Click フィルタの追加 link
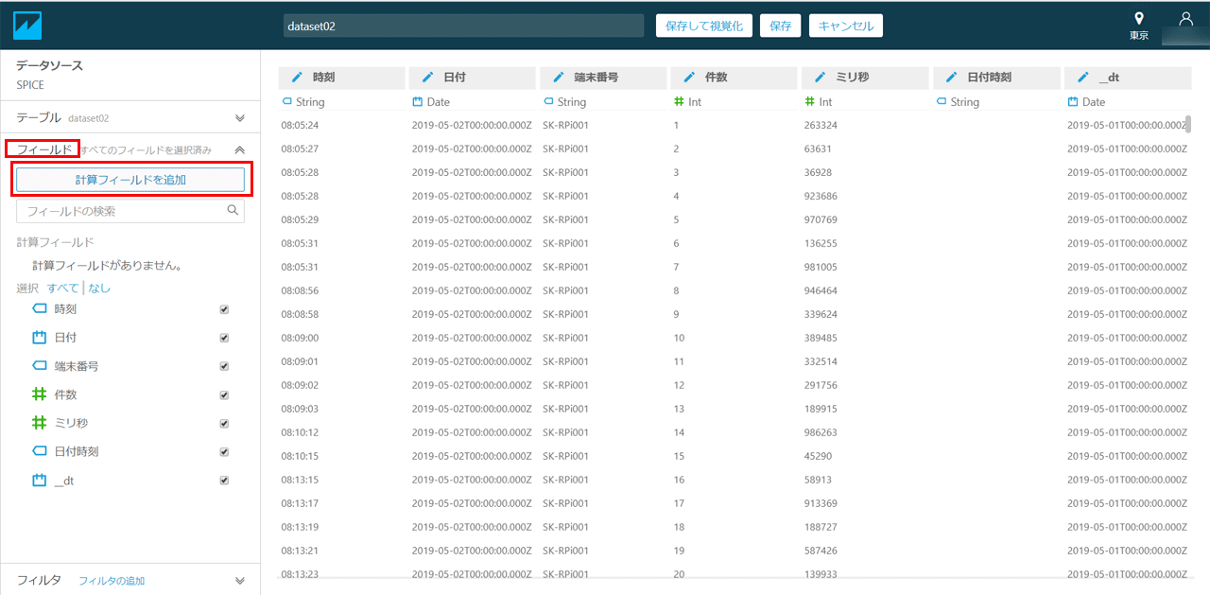Viewport: 1210px width, 595px height. pos(112,581)
